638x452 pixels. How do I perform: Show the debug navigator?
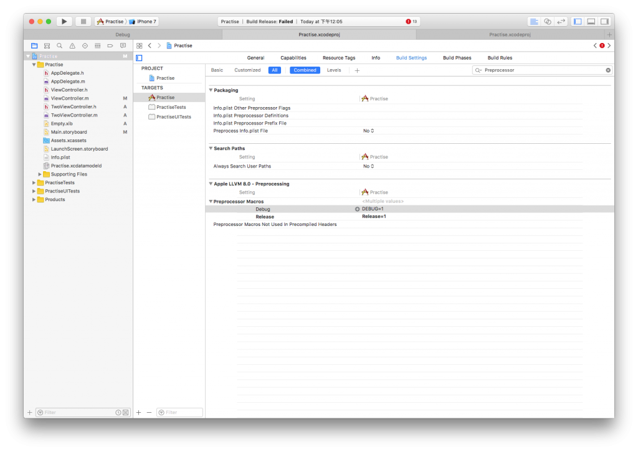(x=97, y=46)
